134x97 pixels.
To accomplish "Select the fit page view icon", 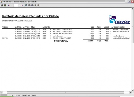I will (x=29, y=5).
